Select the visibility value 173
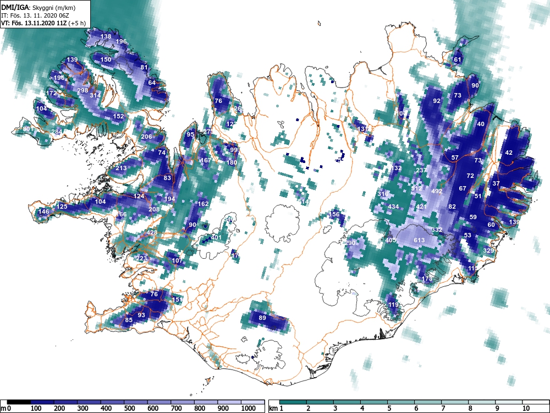This screenshot has height=413, width=550. [427, 279]
